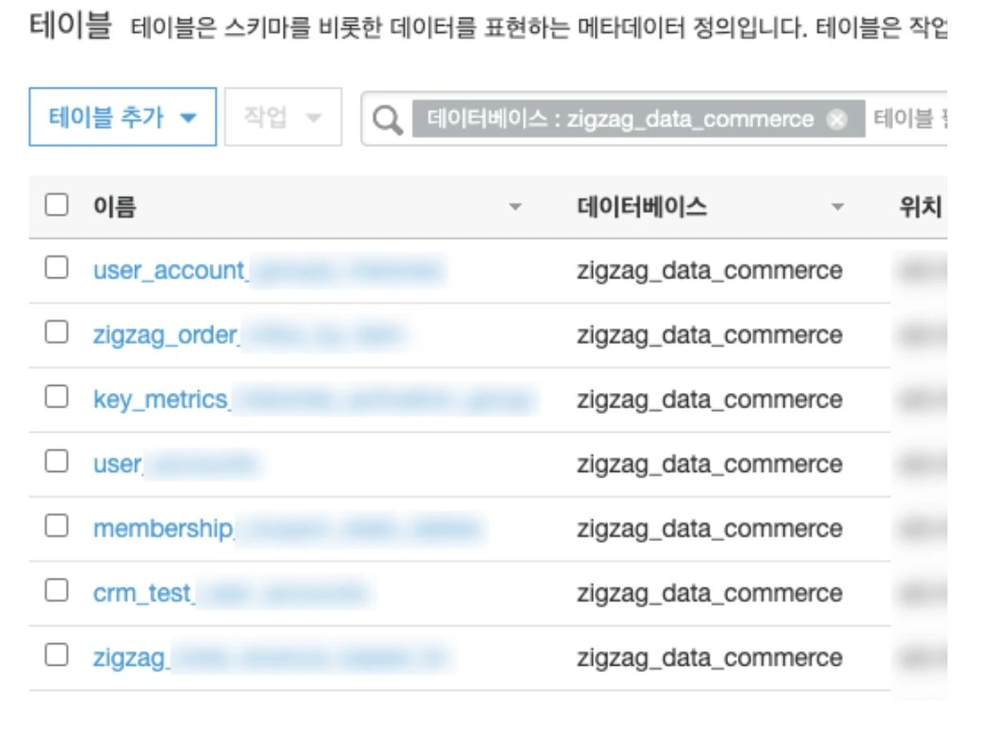Open the membership table link

[287, 529]
